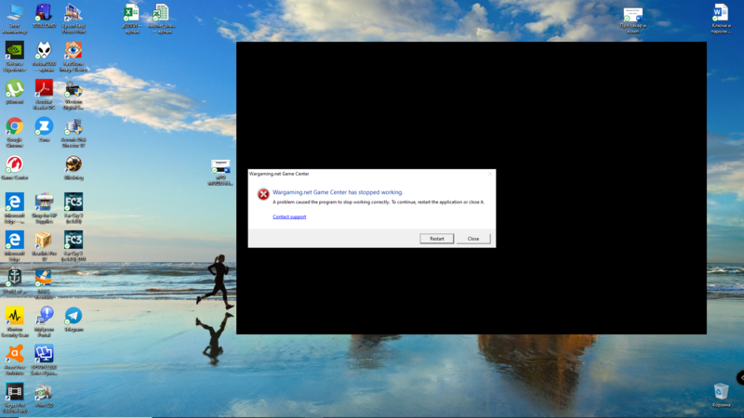744x418 pixels.
Task: Open the Avast Free Antivirus shortcut
Action: coord(15,355)
